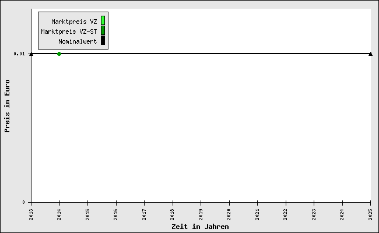Click the black triangle marker at 2025
The width and height of the screenshot is (379, 233).
(370, 54)
